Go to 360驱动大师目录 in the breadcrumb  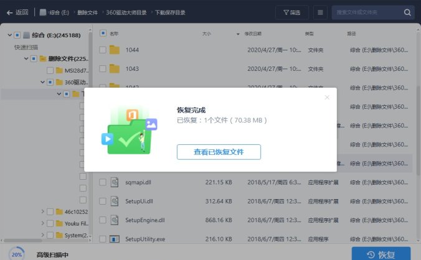click(x=126, y=12)
